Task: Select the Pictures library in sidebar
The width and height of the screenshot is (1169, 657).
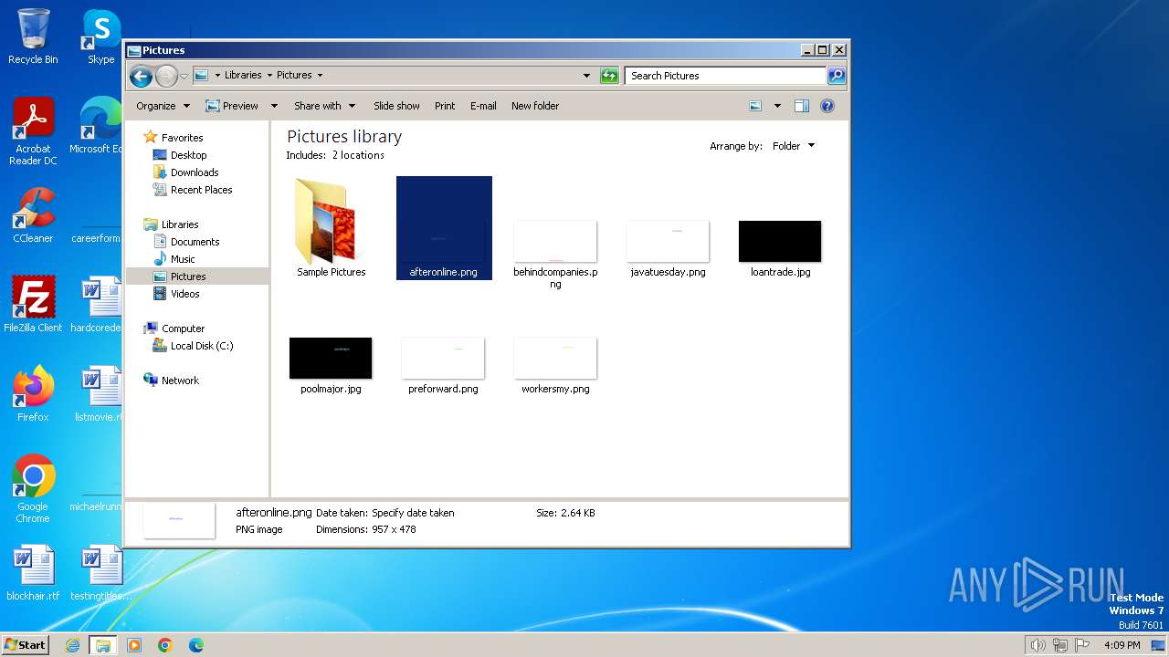Action: pyautogui.click(x=188, y=276)
